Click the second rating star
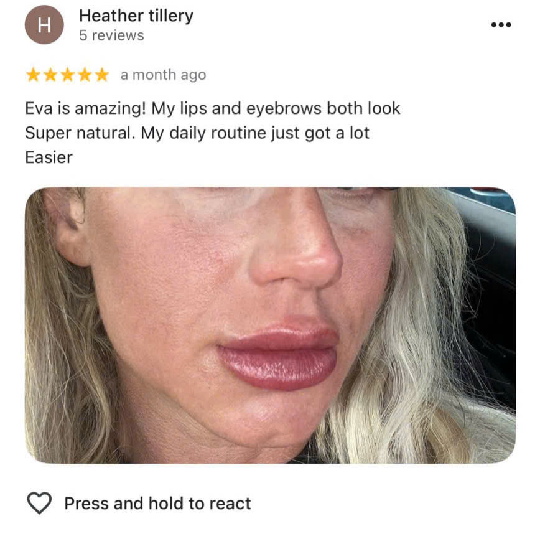The height and width of the screenshot is (544, 540). pos(50,75)
